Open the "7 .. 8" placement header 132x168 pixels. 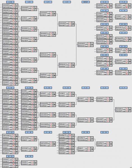(x=123, y=2)
